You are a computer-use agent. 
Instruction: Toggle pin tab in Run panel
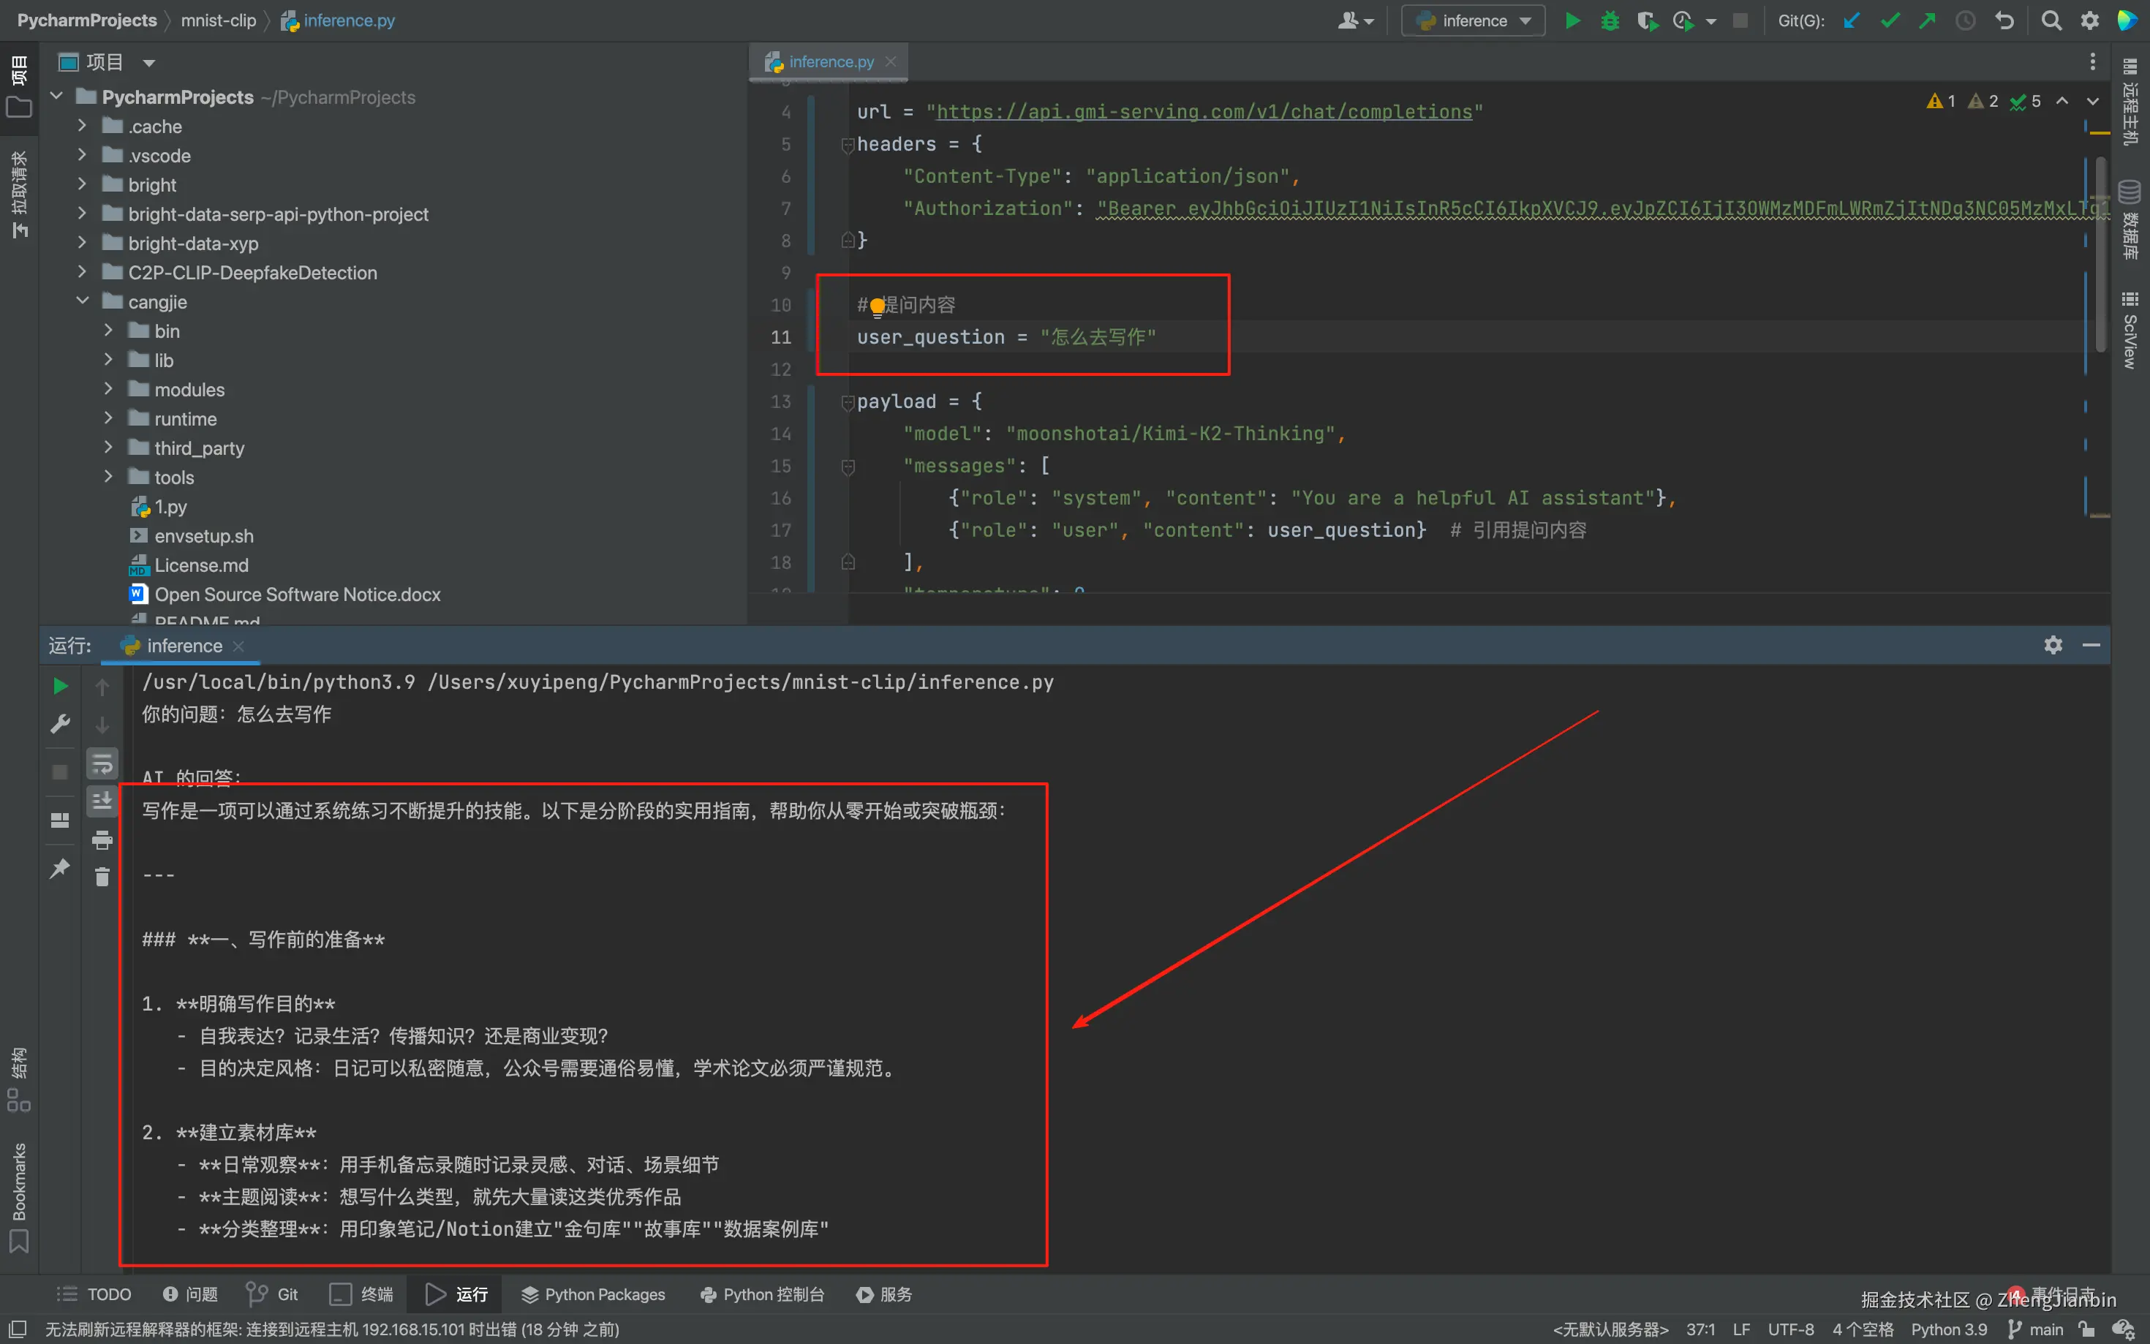(x=59, y=869)
